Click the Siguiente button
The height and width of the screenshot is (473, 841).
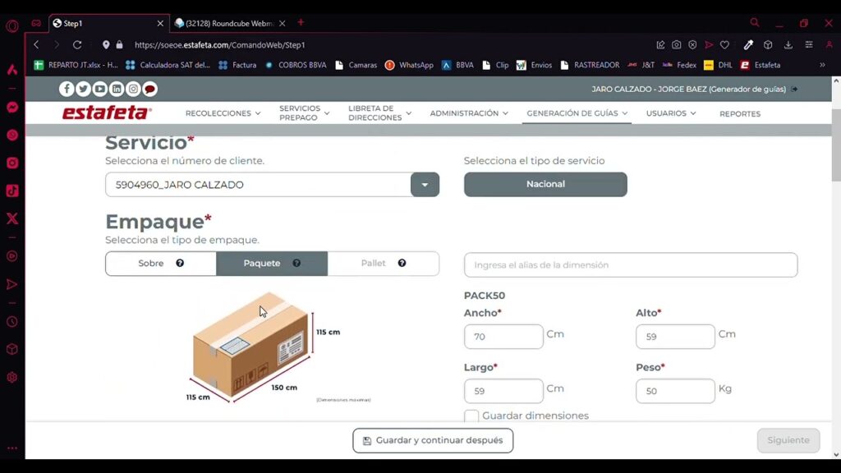tap(788, 440)
